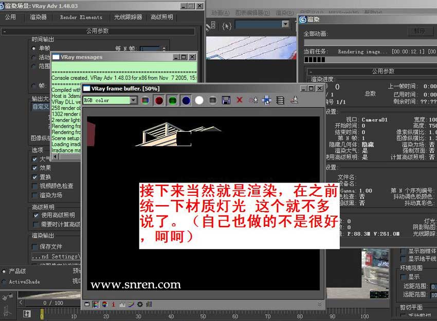
Task: Select the Production radio button
Action: (x=4, y=271)
